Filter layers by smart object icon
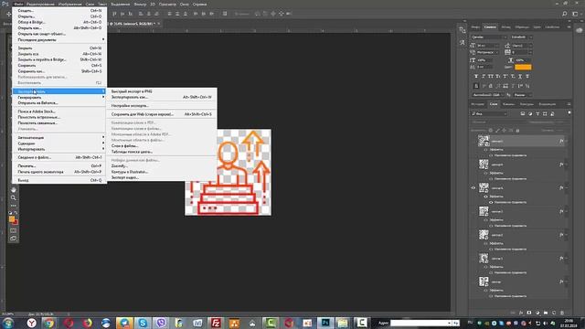Viewport: 585px width, 329px height. [x=552, y=113]
